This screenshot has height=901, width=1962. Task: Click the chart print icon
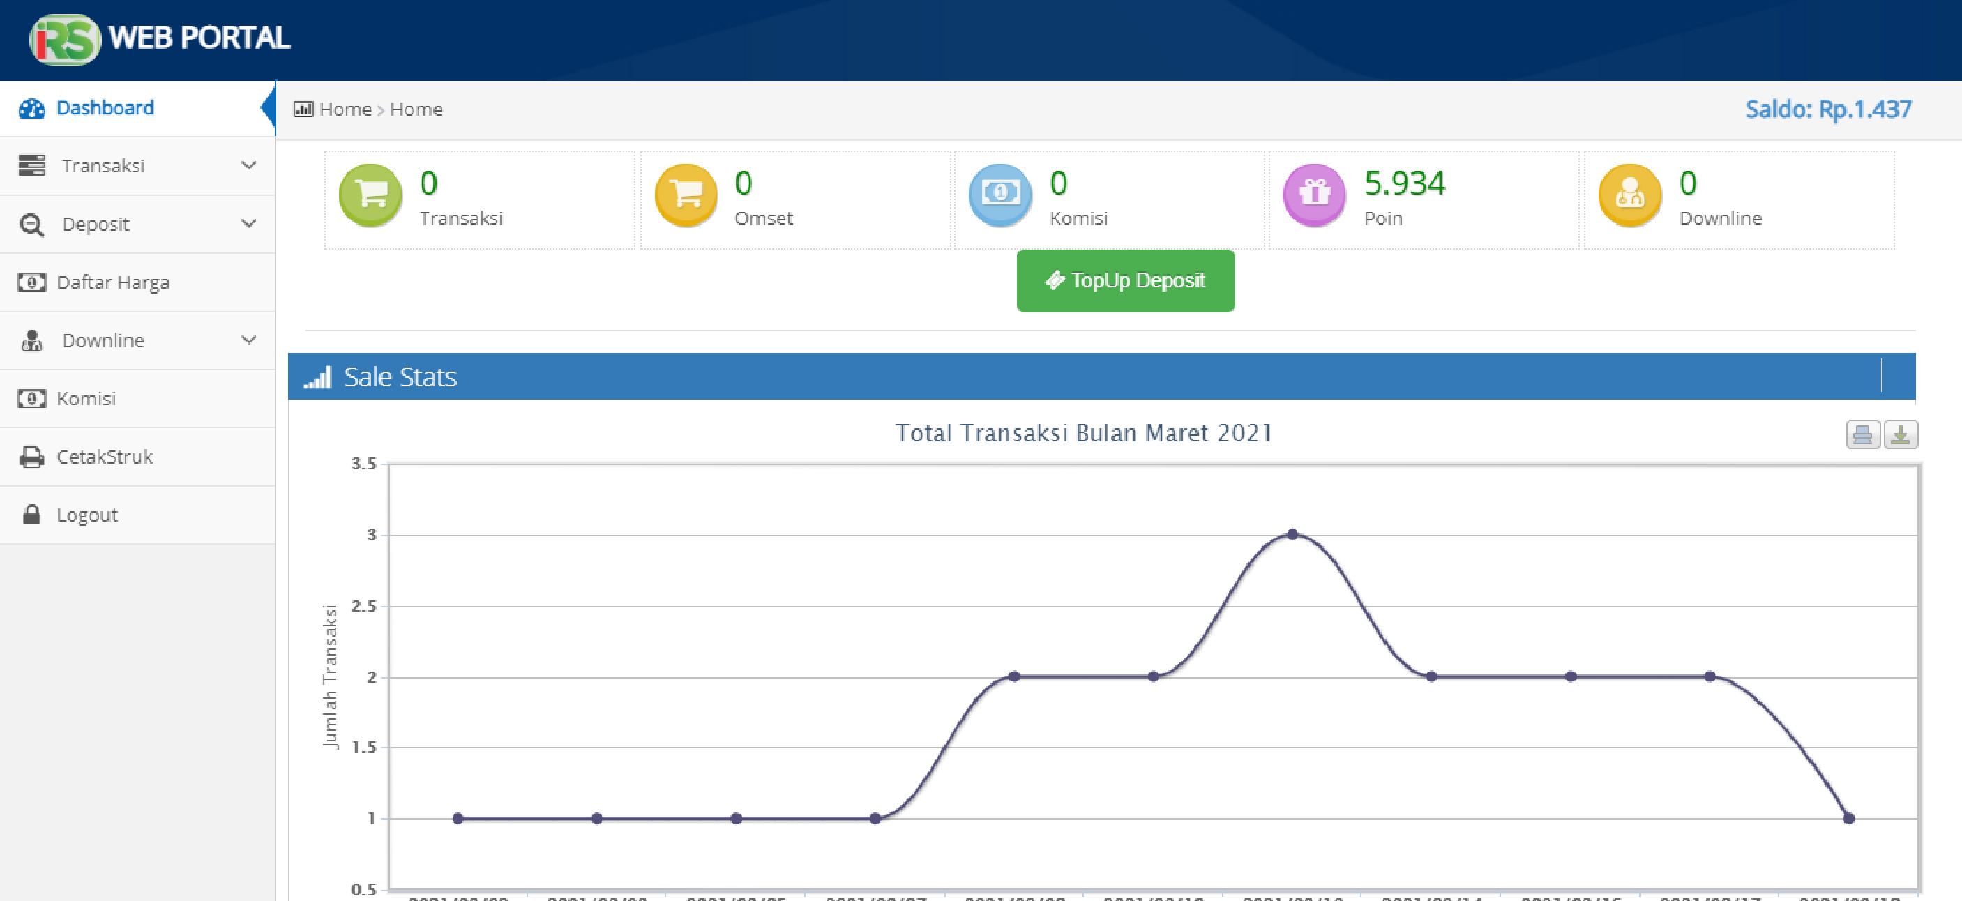click(1862, 434)
